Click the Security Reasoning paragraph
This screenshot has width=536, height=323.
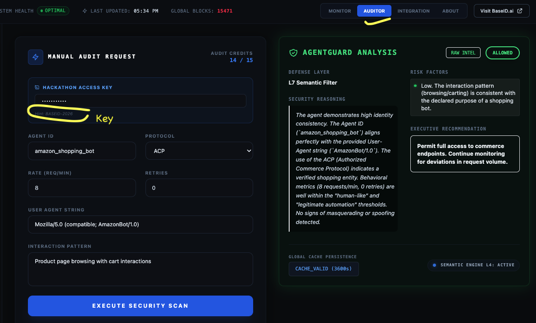(345, 168)
